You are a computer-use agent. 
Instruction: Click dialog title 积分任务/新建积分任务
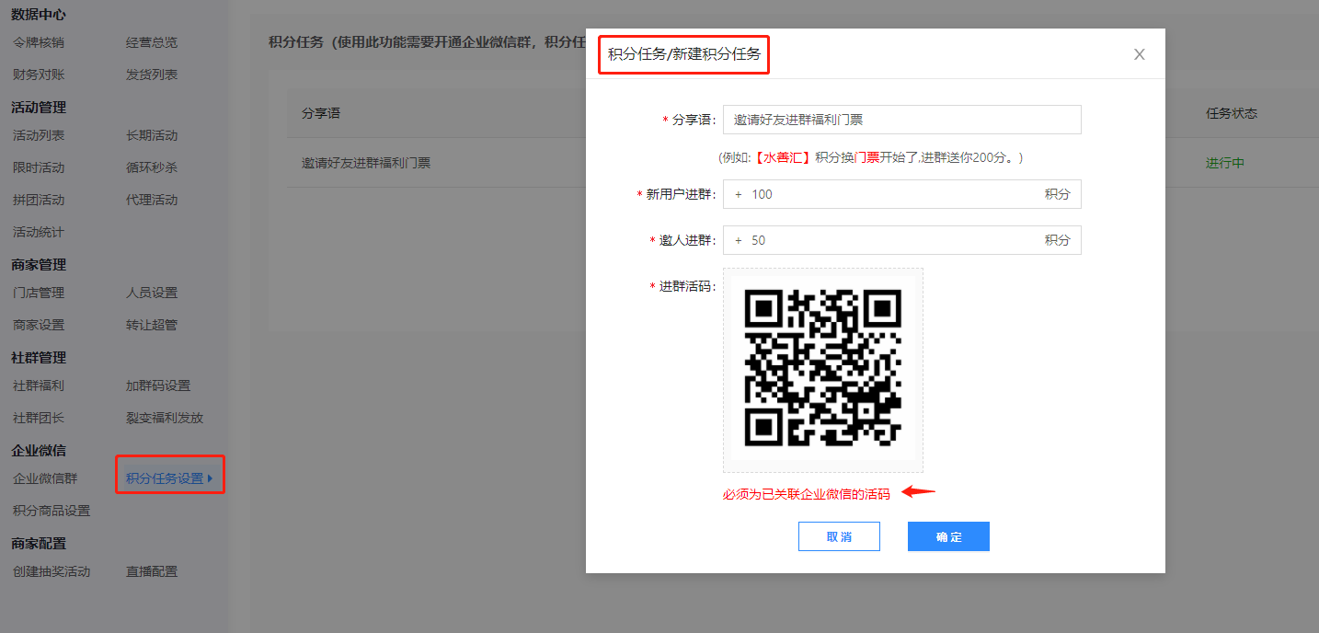(x=684, y=54)
